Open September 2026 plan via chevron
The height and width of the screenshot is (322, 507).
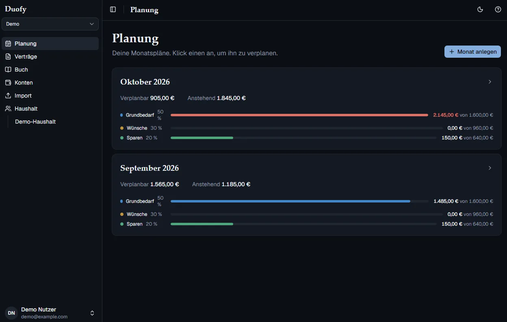(x=490, y=168)
